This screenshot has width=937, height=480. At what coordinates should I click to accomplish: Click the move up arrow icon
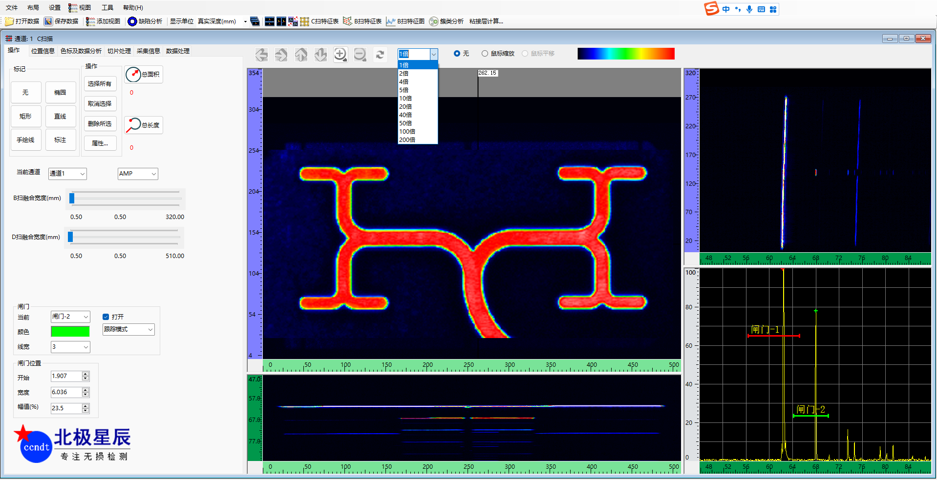pyautogui.click(x=301, y=55)
